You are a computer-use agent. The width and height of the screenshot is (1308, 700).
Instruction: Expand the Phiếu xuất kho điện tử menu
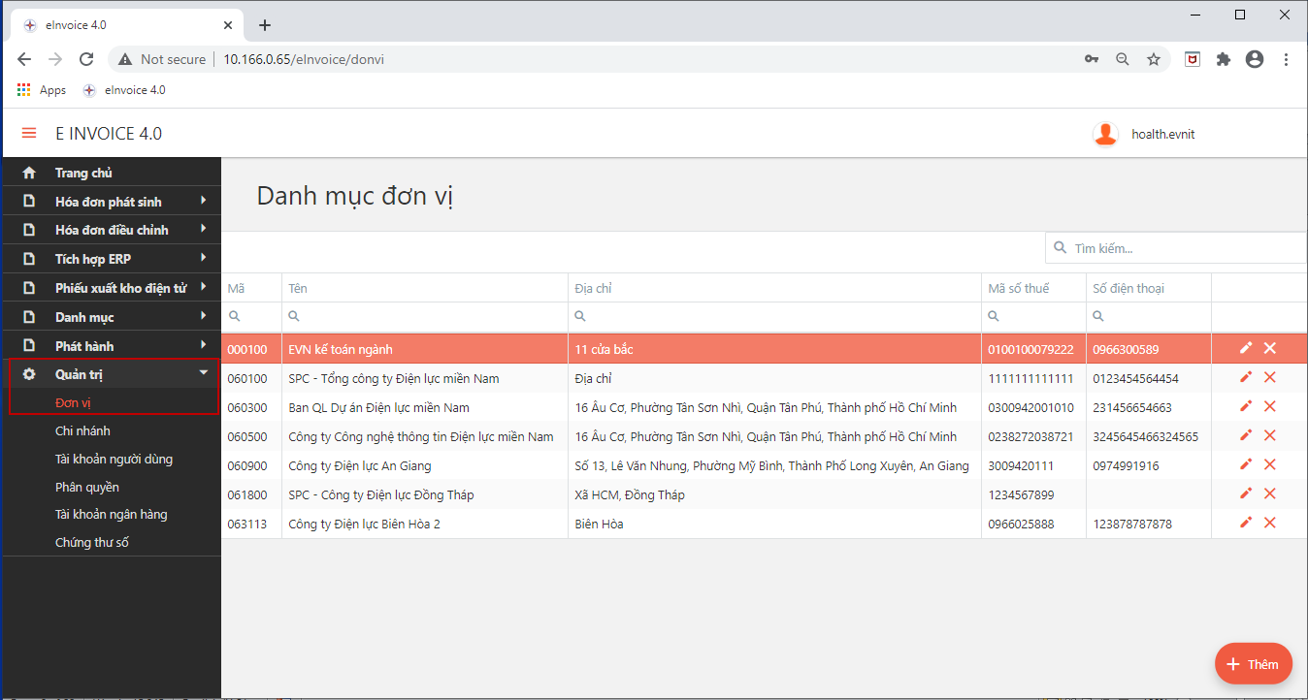(x=113, y=288)
